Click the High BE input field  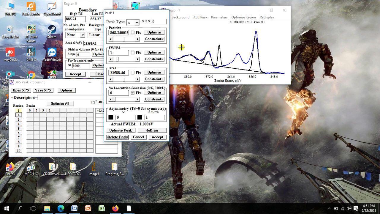pos(75,19)
